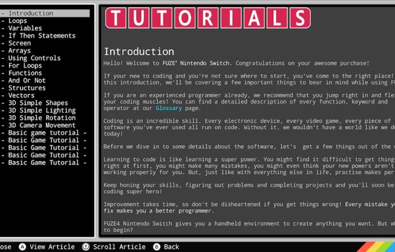Open the lowercase 'Basic game tutorial -' entry

(x=47, y=133)
